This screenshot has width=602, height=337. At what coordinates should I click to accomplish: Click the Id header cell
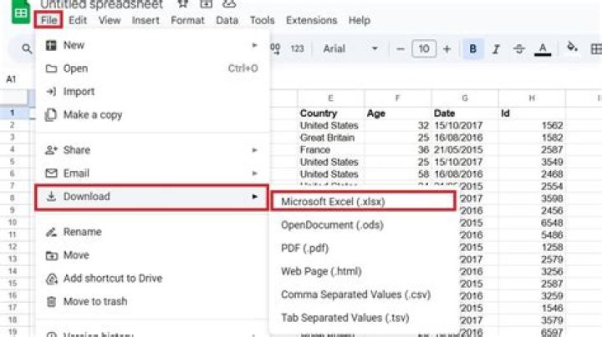(532, 113)
